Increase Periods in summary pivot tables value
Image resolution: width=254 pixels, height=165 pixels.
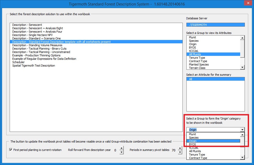coord(180,148)
